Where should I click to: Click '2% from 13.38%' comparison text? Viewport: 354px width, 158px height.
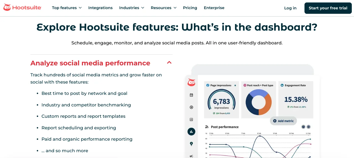coord(298,107)
